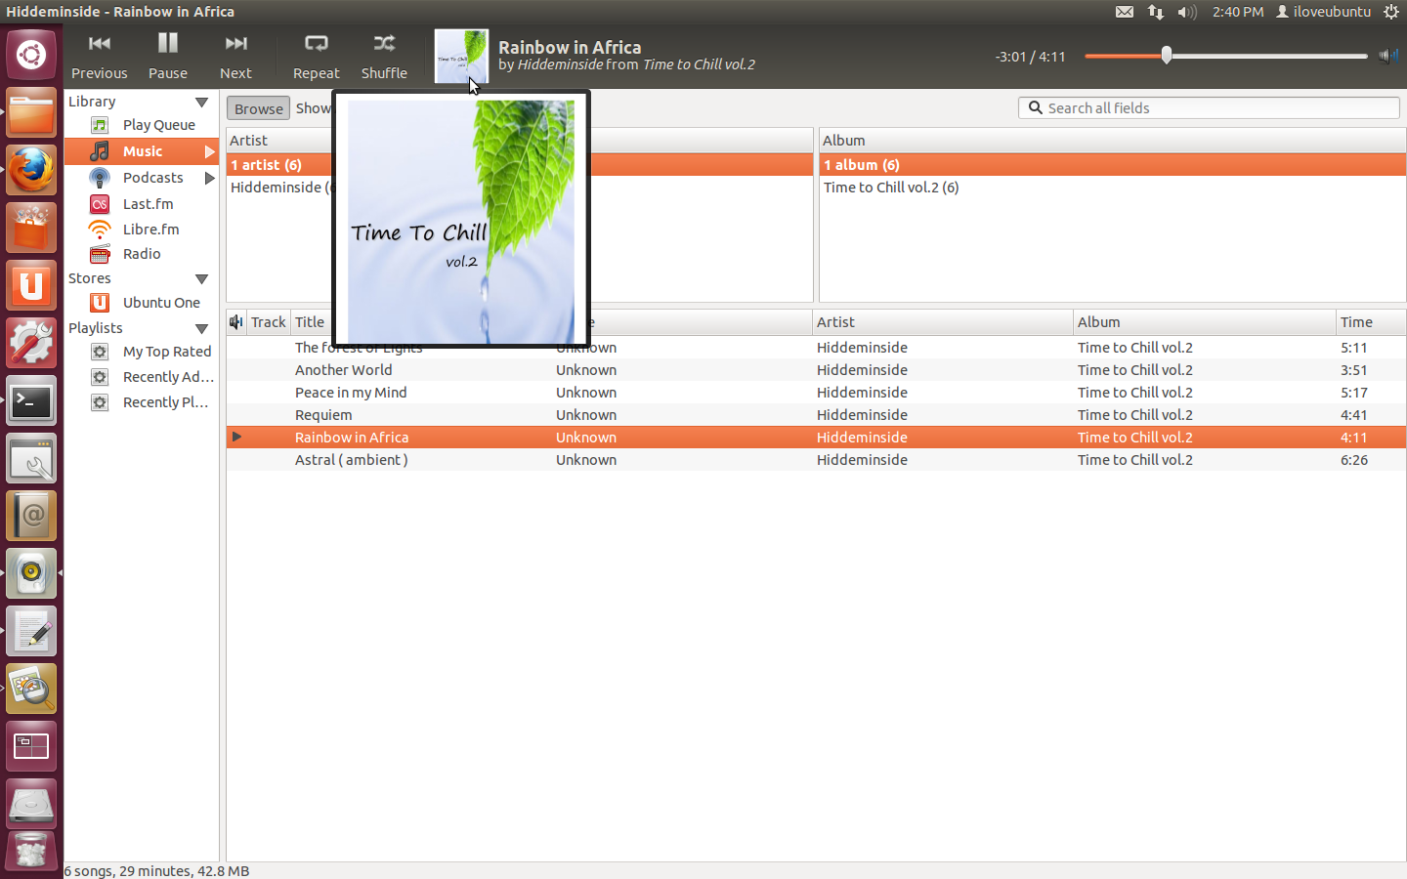Click the large Time To Chill cover popup

point(461,220)
